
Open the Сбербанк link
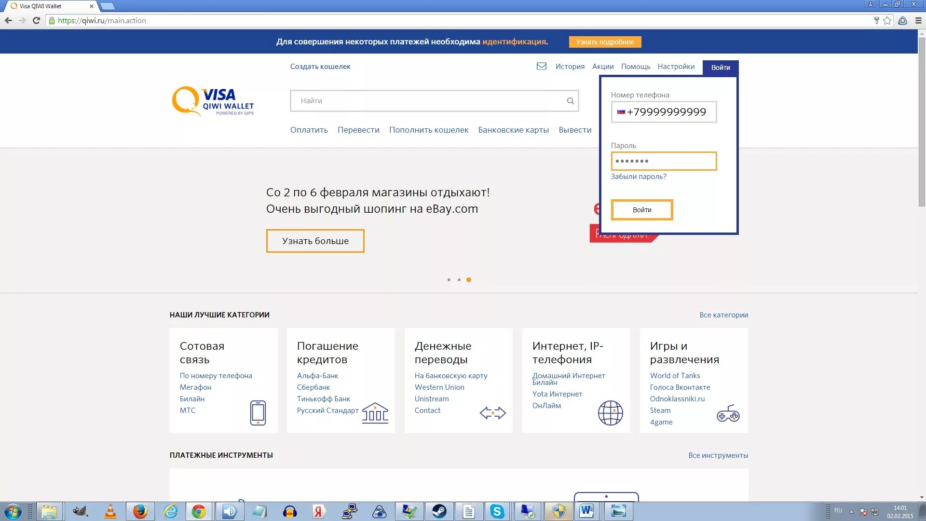pyautogui.click(x=313, y=387)
